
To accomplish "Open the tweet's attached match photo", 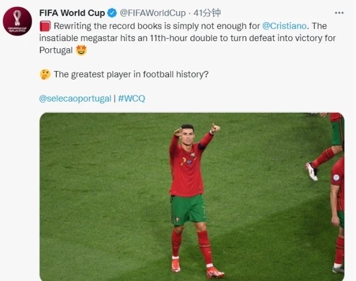I will 192,197.
